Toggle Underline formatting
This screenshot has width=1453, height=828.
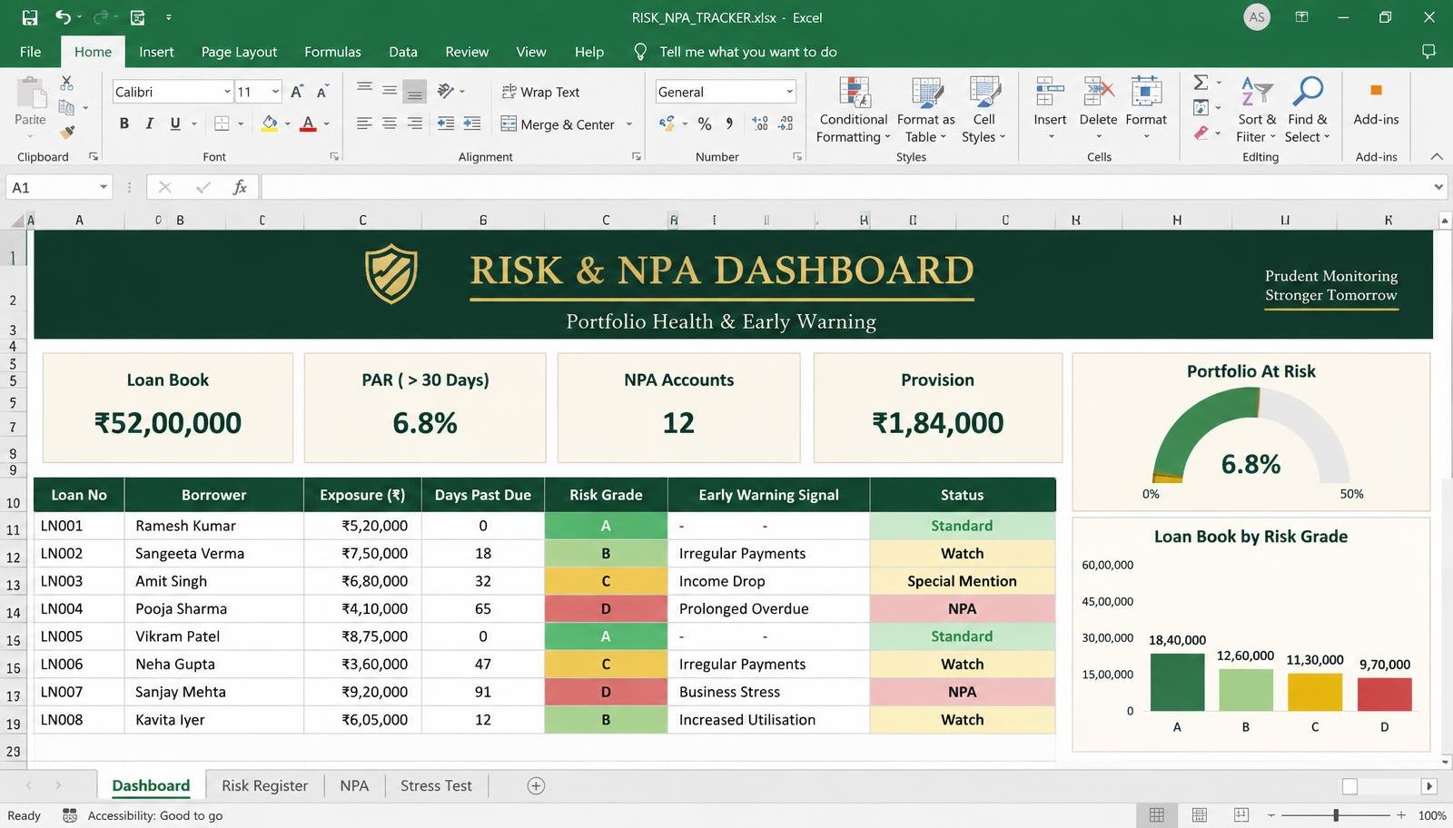coord(175,123)
